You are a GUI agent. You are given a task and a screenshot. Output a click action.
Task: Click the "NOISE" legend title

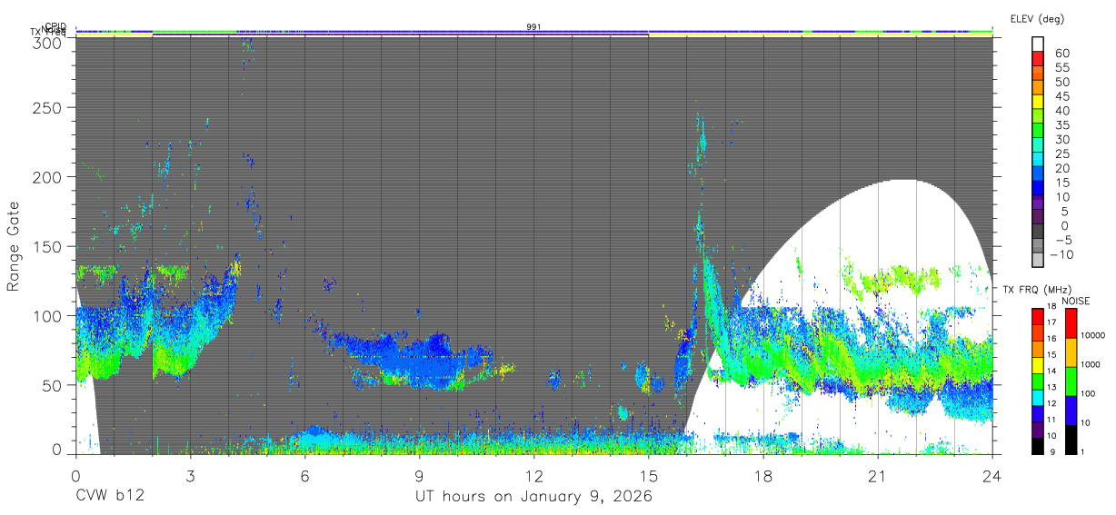(x=1076, y=301)
